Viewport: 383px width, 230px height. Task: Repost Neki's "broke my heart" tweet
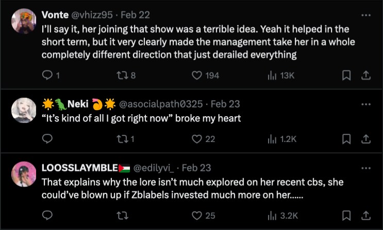[x=121, y=139]
